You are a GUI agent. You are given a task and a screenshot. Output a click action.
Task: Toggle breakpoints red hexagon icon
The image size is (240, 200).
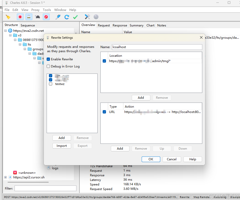pyautogui.click(x=46, y=17)
